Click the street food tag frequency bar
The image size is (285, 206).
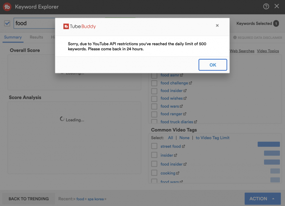(269, 144)
